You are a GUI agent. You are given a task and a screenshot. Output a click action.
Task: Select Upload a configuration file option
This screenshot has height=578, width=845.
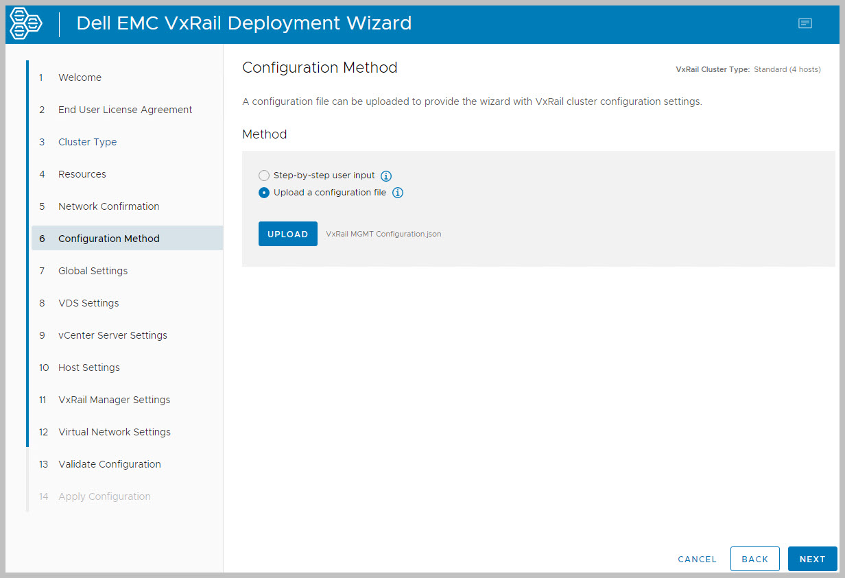pyautogui.click(x=264, y=193)
